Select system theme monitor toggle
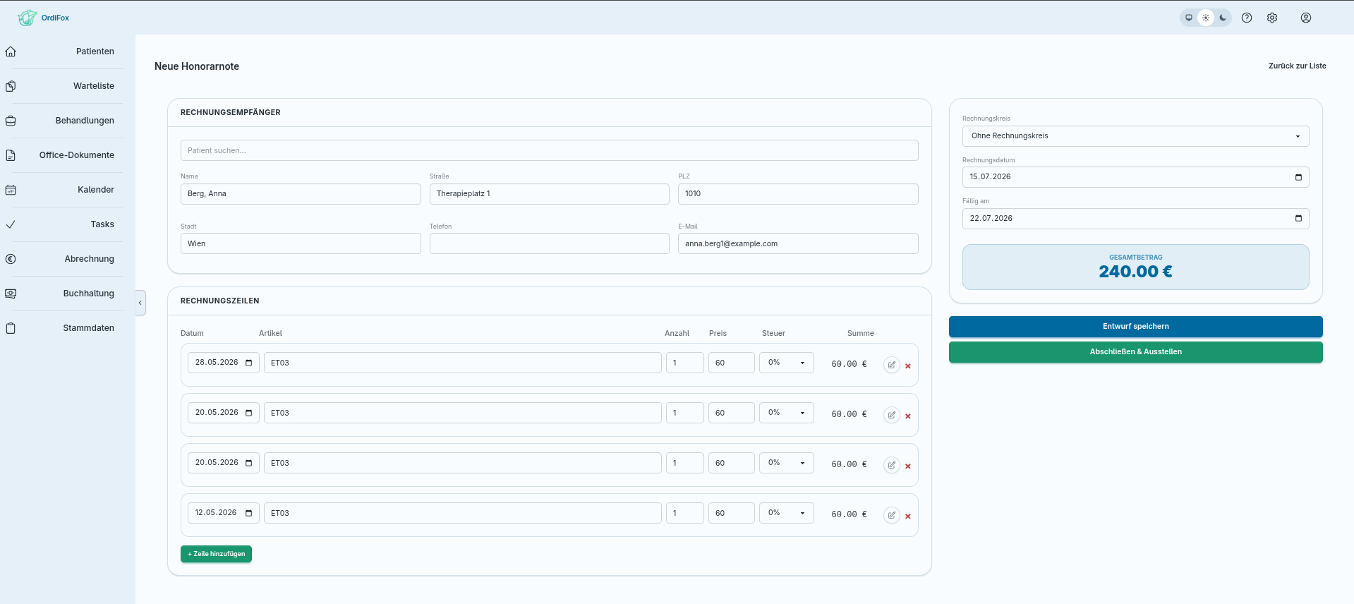 [x=1189, y=18]
